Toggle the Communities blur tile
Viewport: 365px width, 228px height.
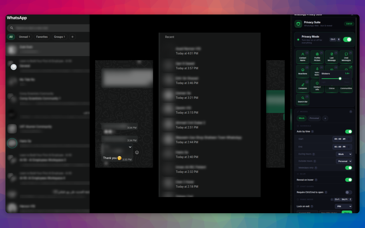[x=346, y=88]
